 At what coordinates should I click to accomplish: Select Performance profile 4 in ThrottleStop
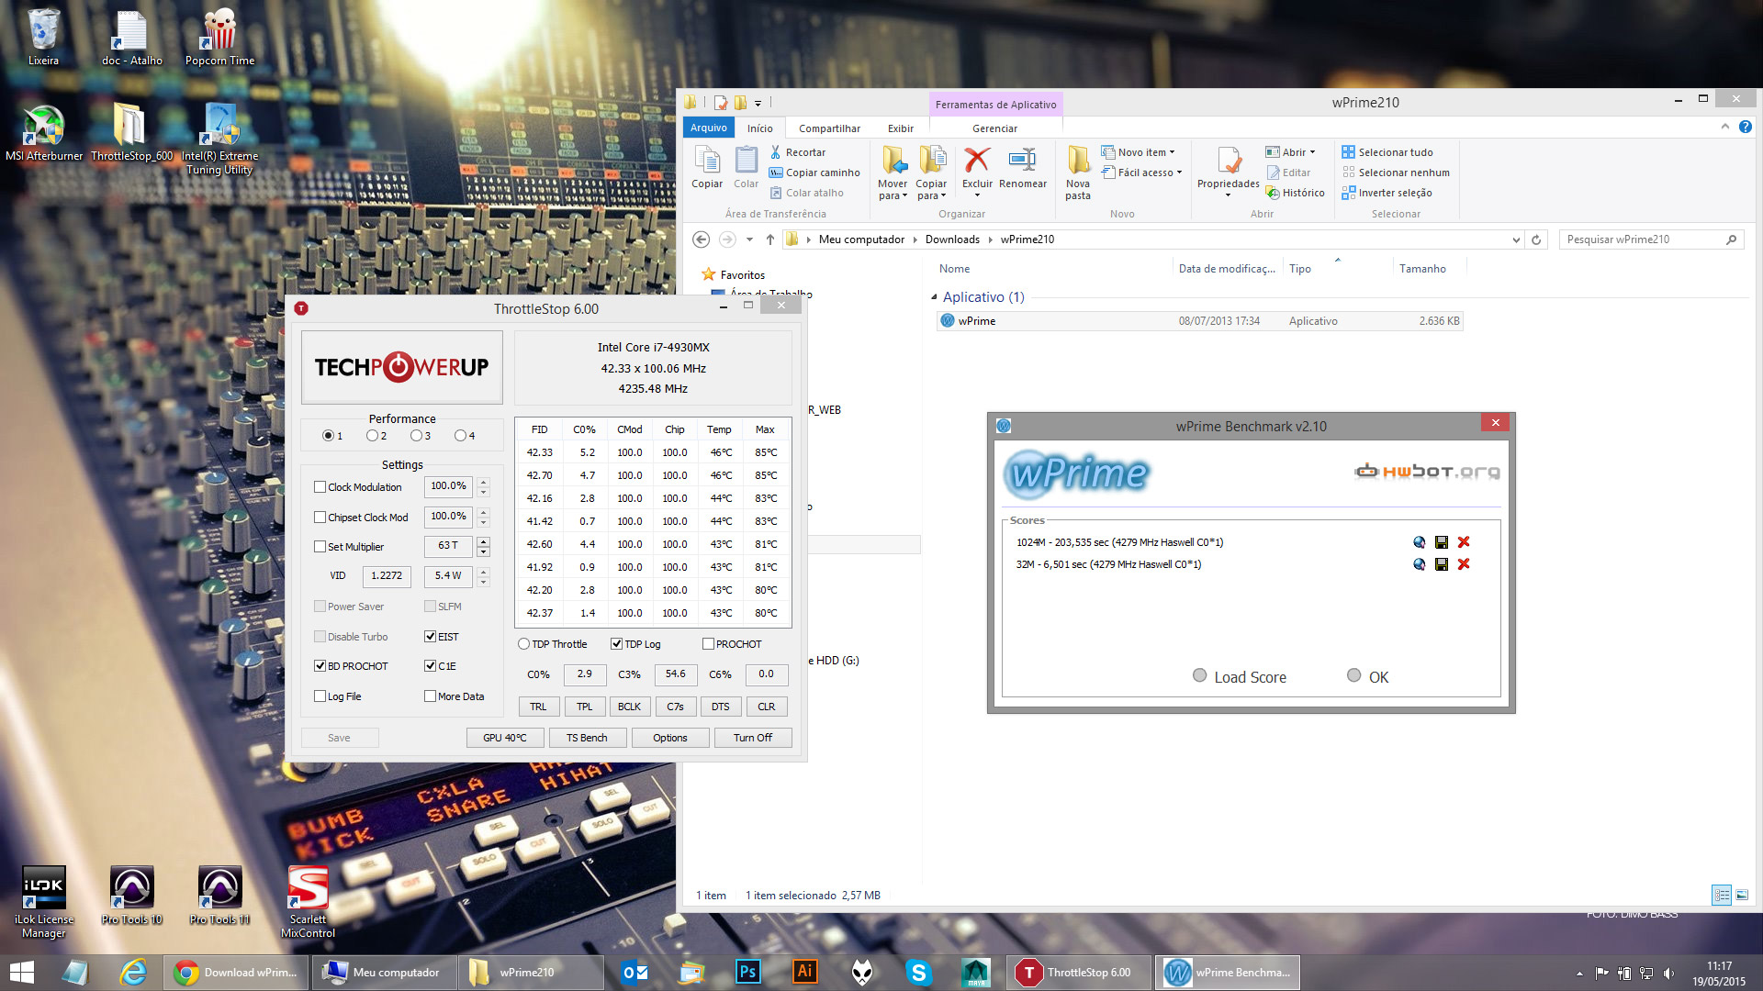460,436
